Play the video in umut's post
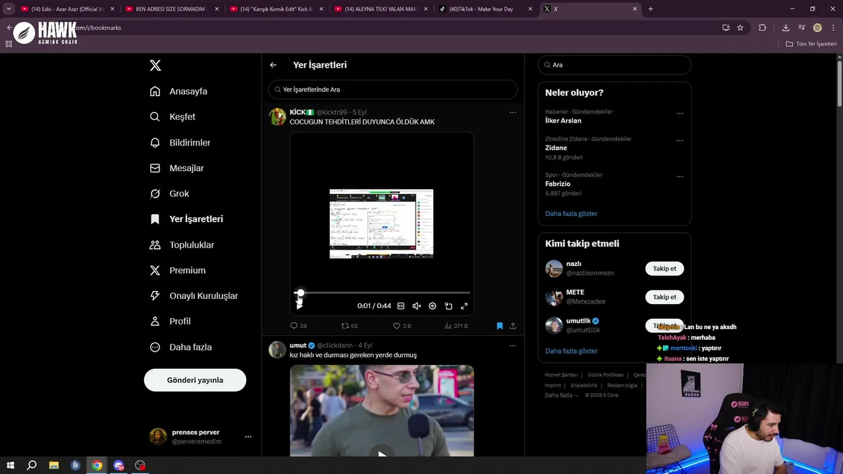 381,454
